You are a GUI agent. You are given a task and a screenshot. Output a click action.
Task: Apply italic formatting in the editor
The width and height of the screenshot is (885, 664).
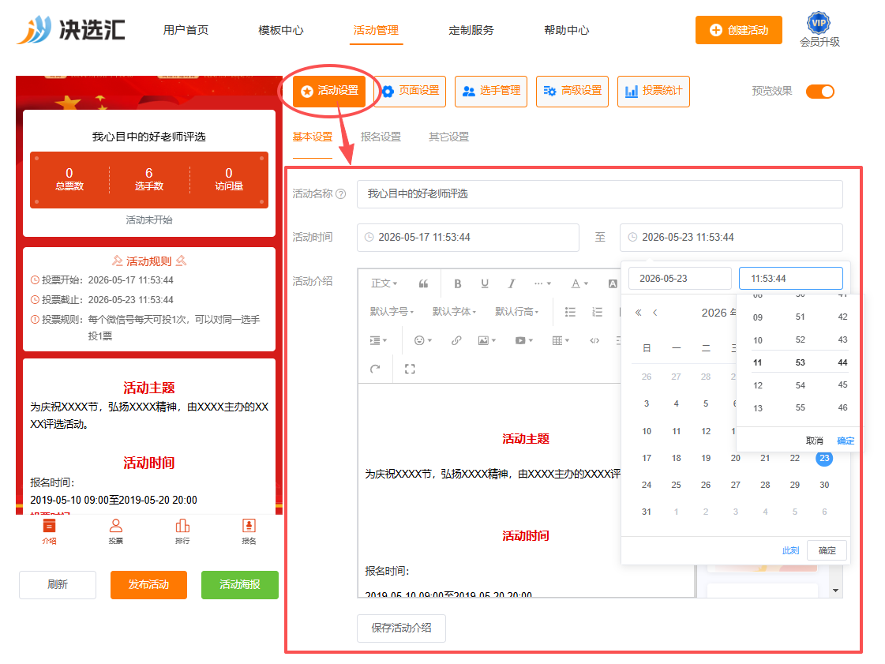[x=512, y=283]
